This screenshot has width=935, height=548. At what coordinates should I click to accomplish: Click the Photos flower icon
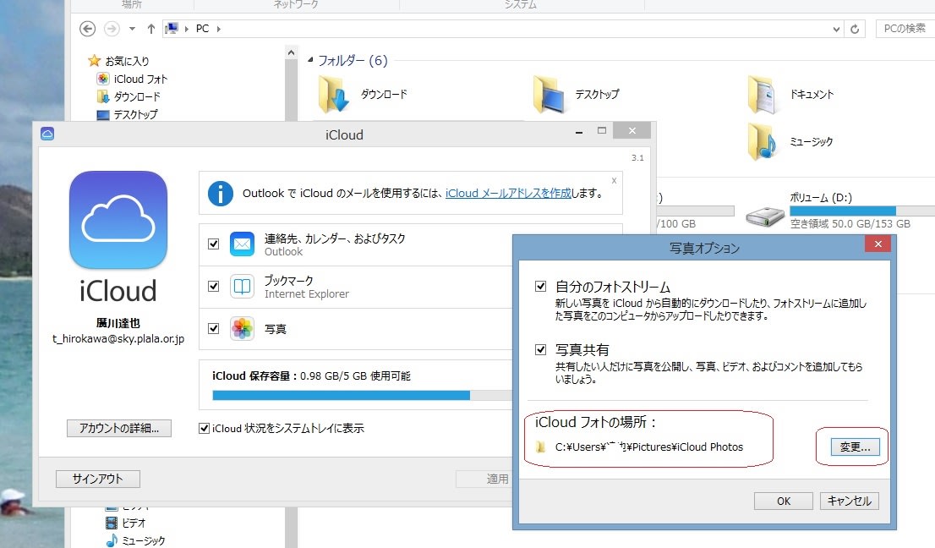242,329
